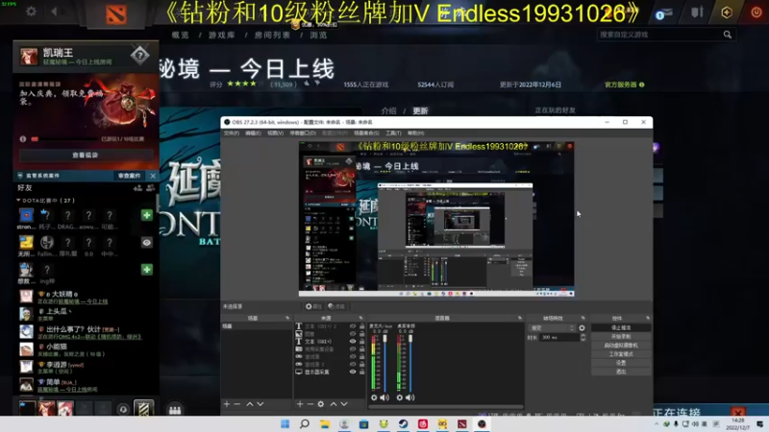Open OBS Tools menu
This screenshot has width=769, height=432.
[393, 133]
